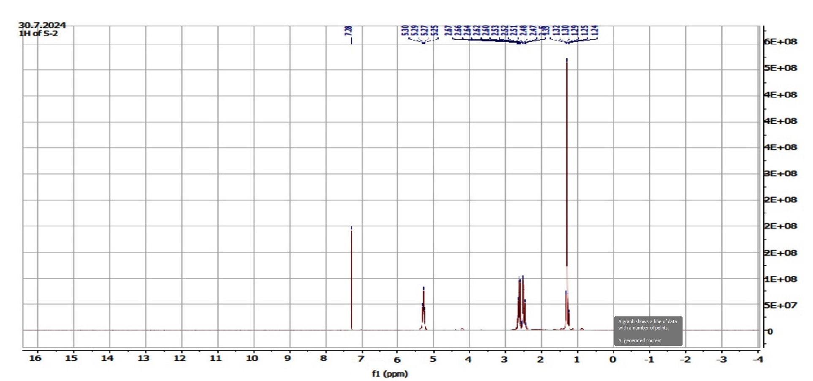The image size is (813, 381).
Task: Select the 2.67 peak annotation
Action: [449, 30]
